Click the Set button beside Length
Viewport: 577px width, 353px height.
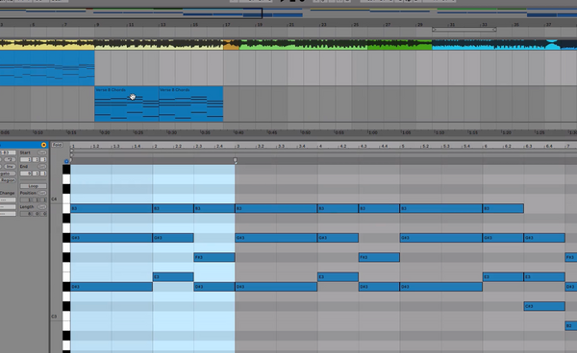click(42, 207)
